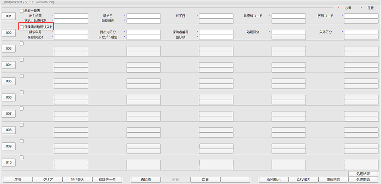Click the 保険者番号 text field
Screen dimensions: 381x184
216,32
